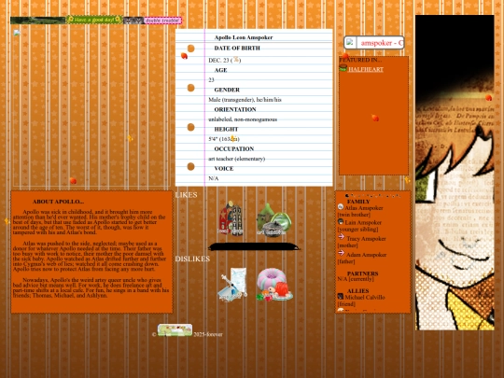504x378 pixels.
Task: Click Atlas Amspoker's round avatar icon
Action: [x=341, y=206]
